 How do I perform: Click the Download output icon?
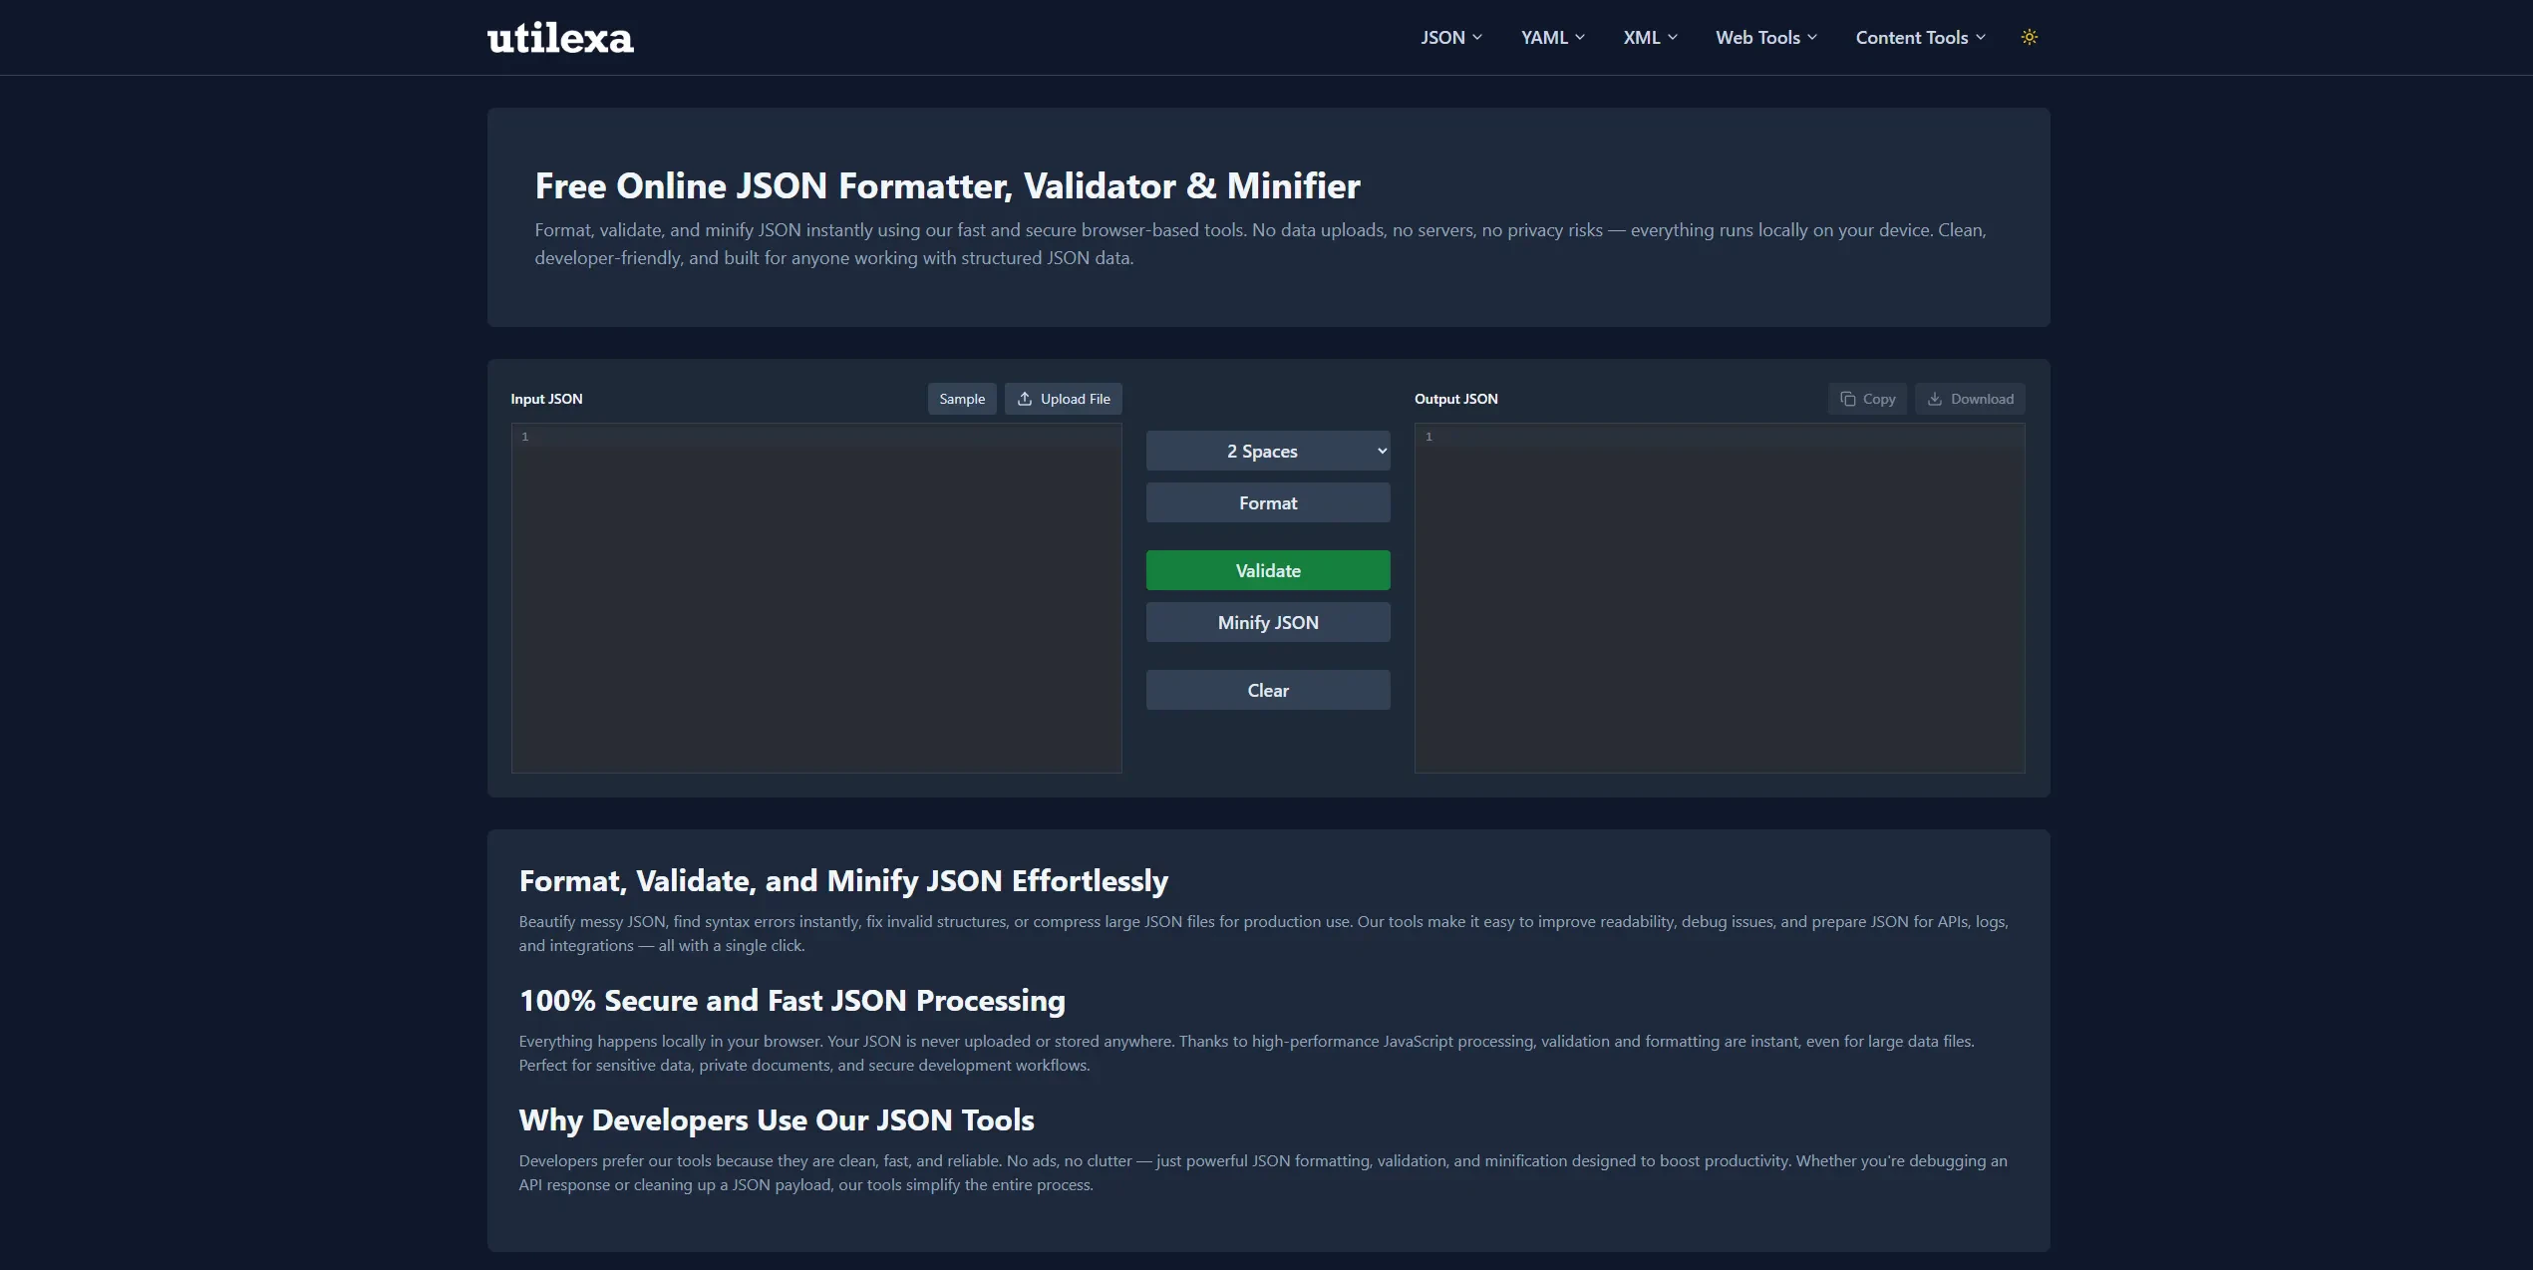[1935, 399]
